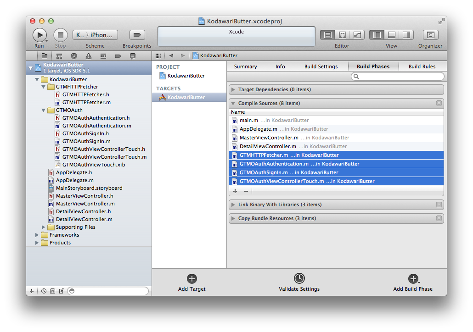Show the Issue navigator
This screenshot has height=332, width=473.
(88, 56)
